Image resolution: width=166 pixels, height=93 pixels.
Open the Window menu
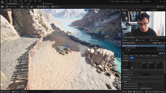click(x=15, y=1)
